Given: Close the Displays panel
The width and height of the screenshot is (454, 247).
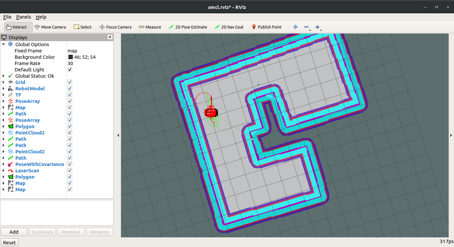Looking at the screenshot, I should click(x=110, y=37).
